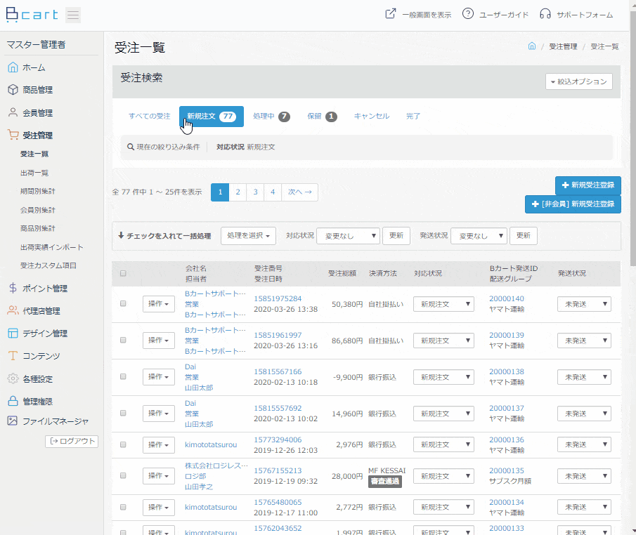Viewport: 636px width, 535px height.
Task: Click the 受注管理 cart icon
Action: point(13,135)
